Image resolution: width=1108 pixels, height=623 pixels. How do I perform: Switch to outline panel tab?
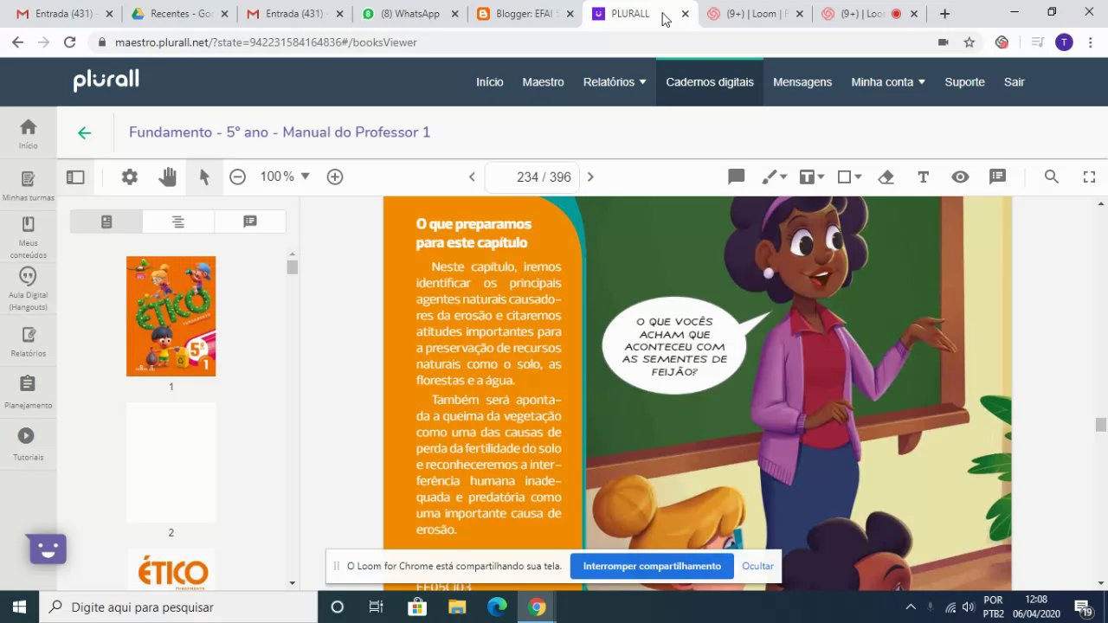(177, 222)
